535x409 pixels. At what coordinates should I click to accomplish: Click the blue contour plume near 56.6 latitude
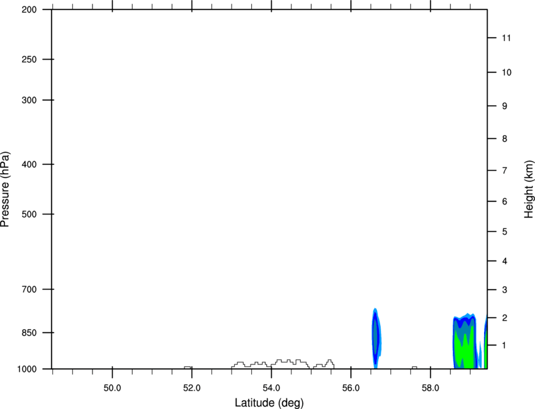tap(376, 338)
